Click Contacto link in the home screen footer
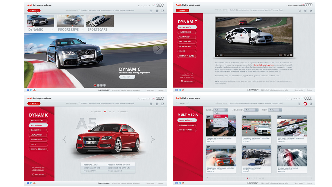Screen dimensions: 332x187 pos(161,90)
